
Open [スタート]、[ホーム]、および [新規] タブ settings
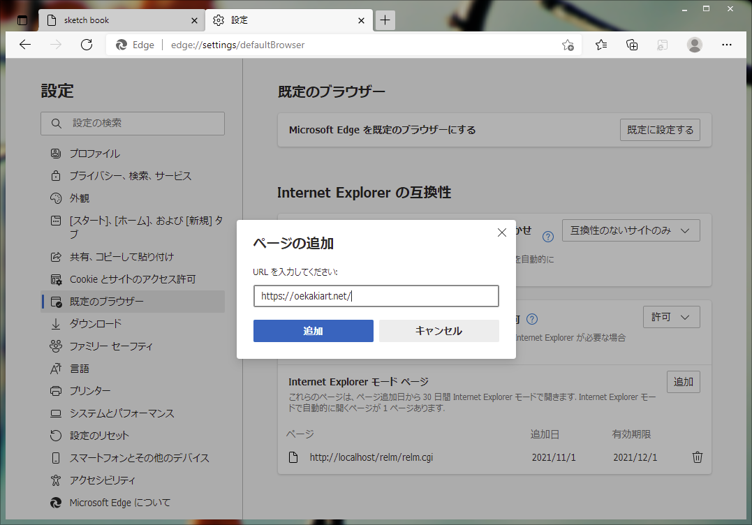click(133, 228)
